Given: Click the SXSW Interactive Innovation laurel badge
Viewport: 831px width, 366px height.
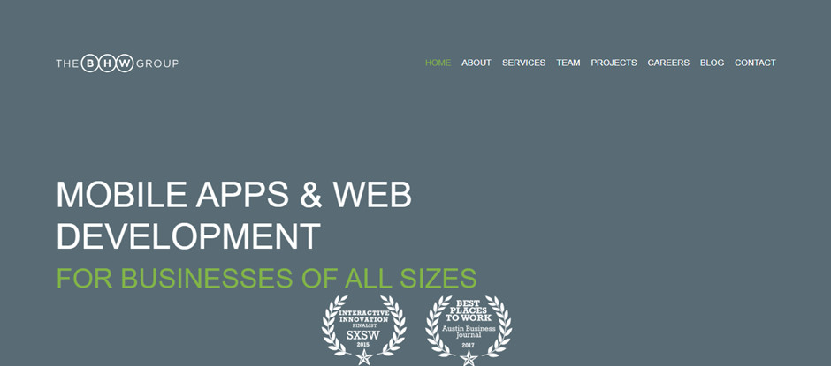Looking at the screenshot, I should [363, 327].
